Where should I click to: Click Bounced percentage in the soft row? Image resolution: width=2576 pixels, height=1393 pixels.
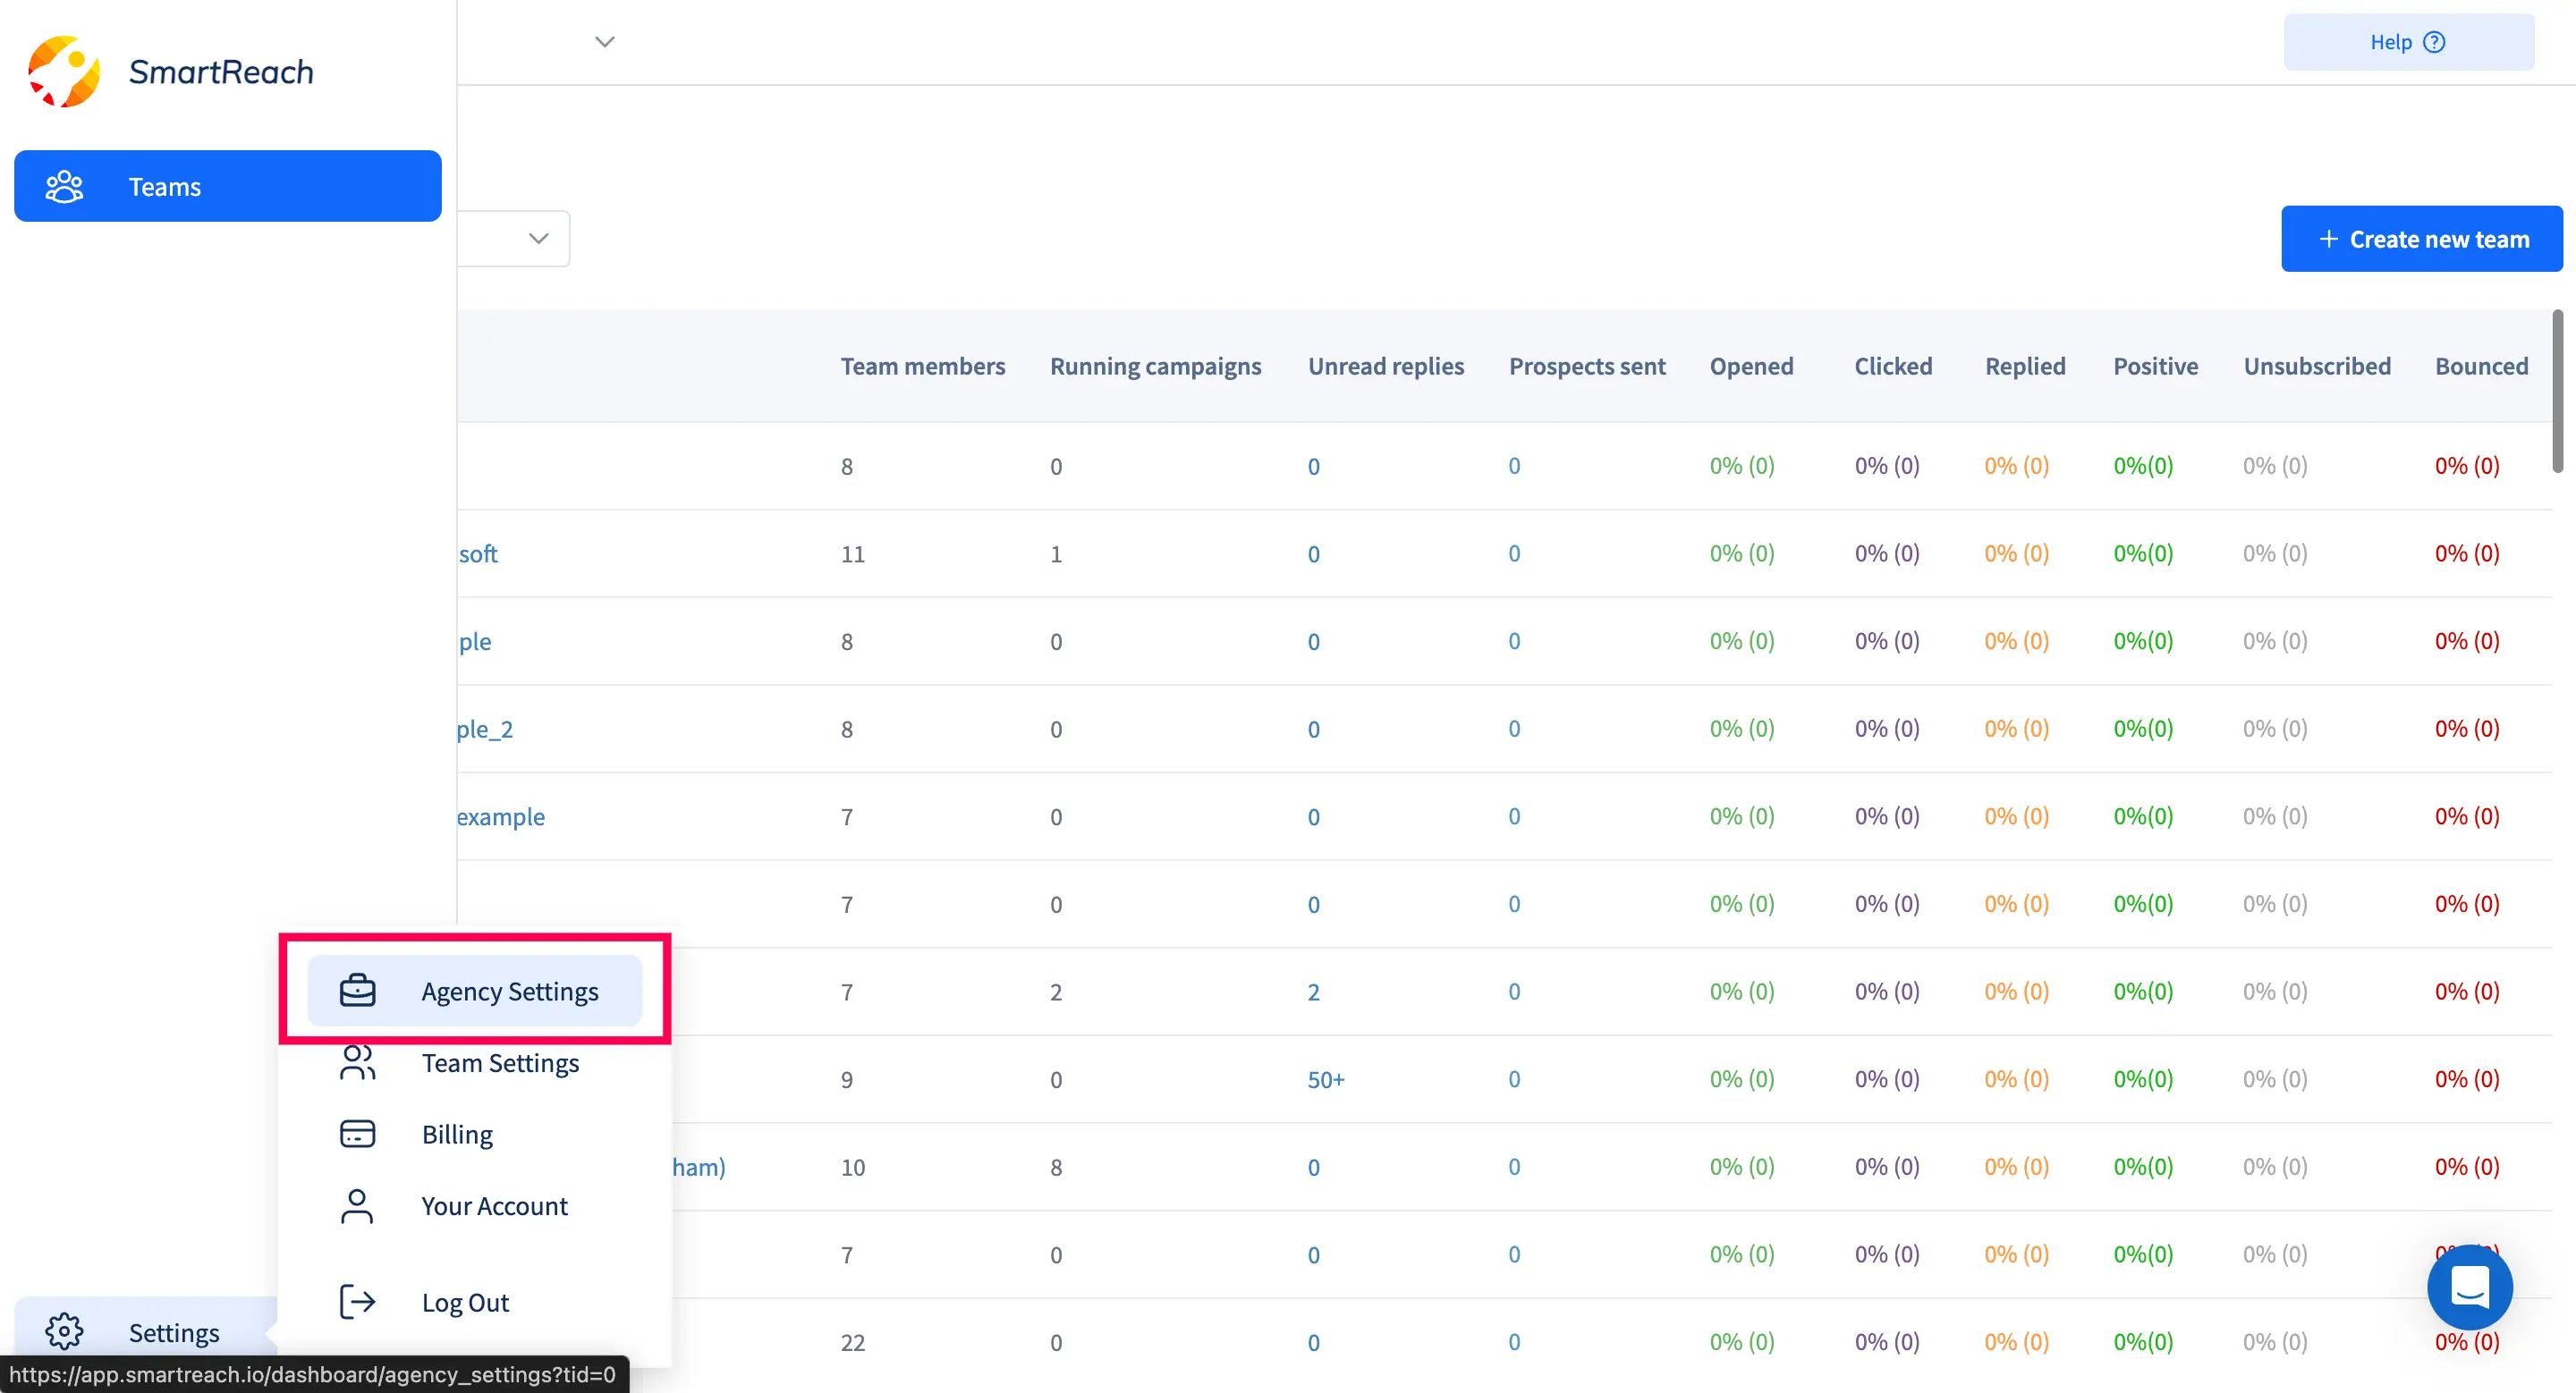pyautogui.click(x=2467, y=553)
